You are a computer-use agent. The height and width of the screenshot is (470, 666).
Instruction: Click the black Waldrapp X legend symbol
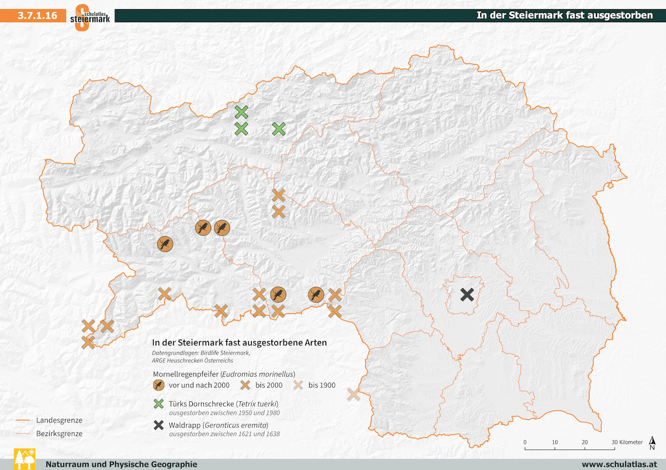tap(158, 425)
